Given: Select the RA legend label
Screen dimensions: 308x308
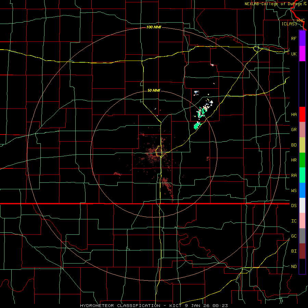Looking at the screenshot, I should tap(294, 176).
